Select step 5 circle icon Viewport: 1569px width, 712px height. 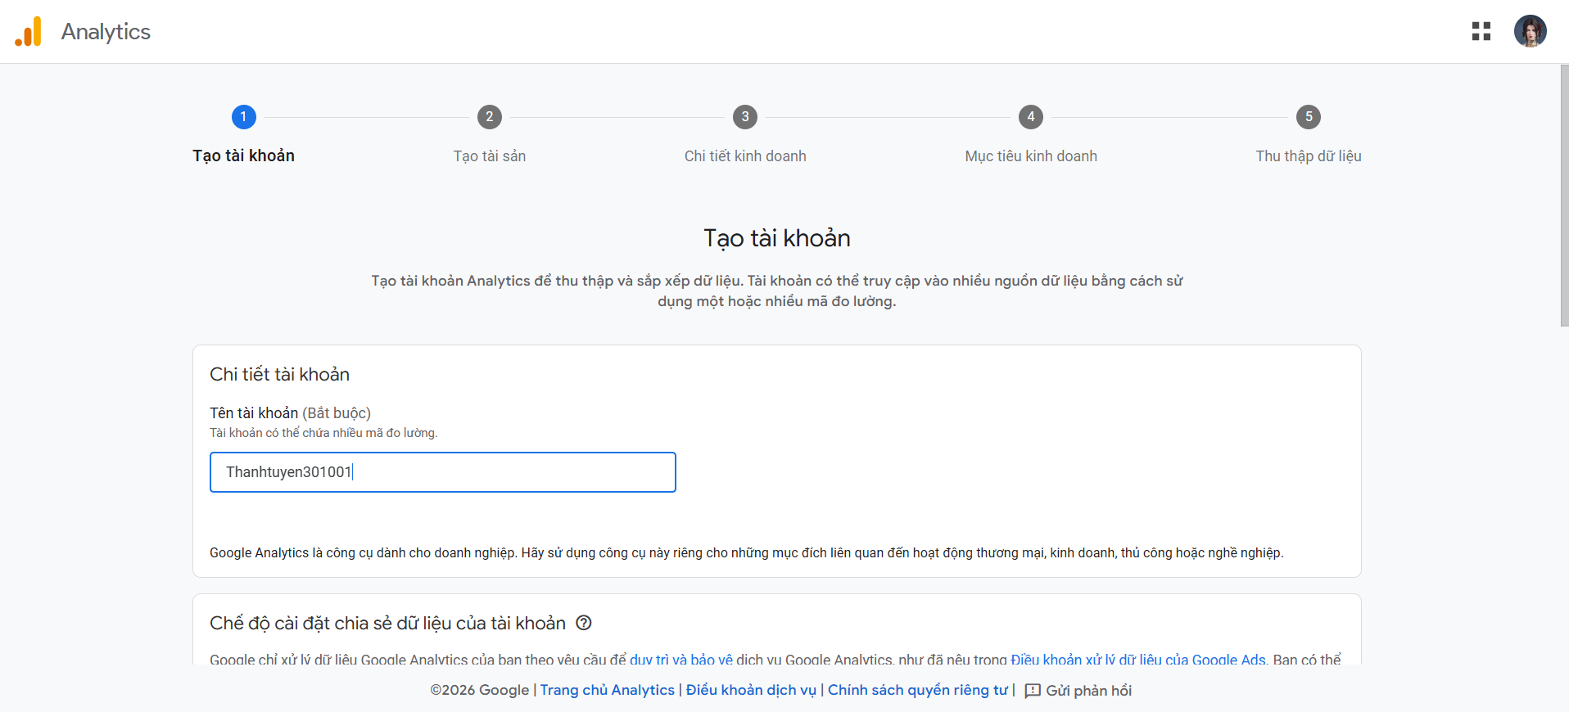pos(1309,117)
